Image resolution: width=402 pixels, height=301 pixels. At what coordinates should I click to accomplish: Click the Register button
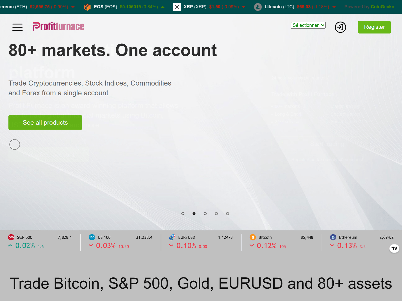tap(374, 27)
